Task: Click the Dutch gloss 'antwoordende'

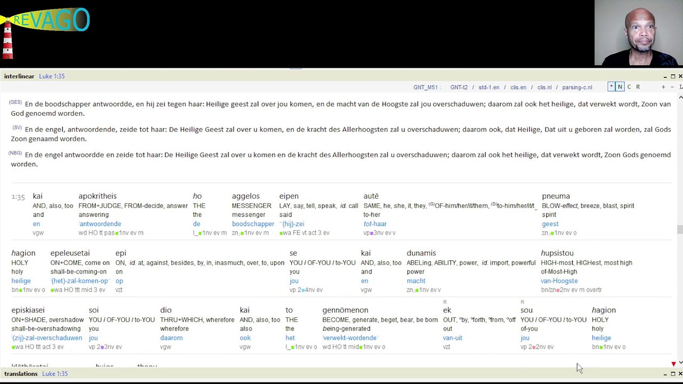Action: [x=100, y=224]
